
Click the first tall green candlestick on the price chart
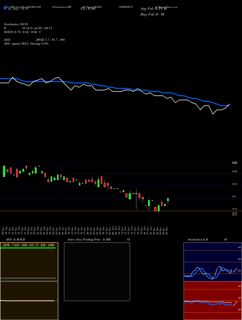4,171
